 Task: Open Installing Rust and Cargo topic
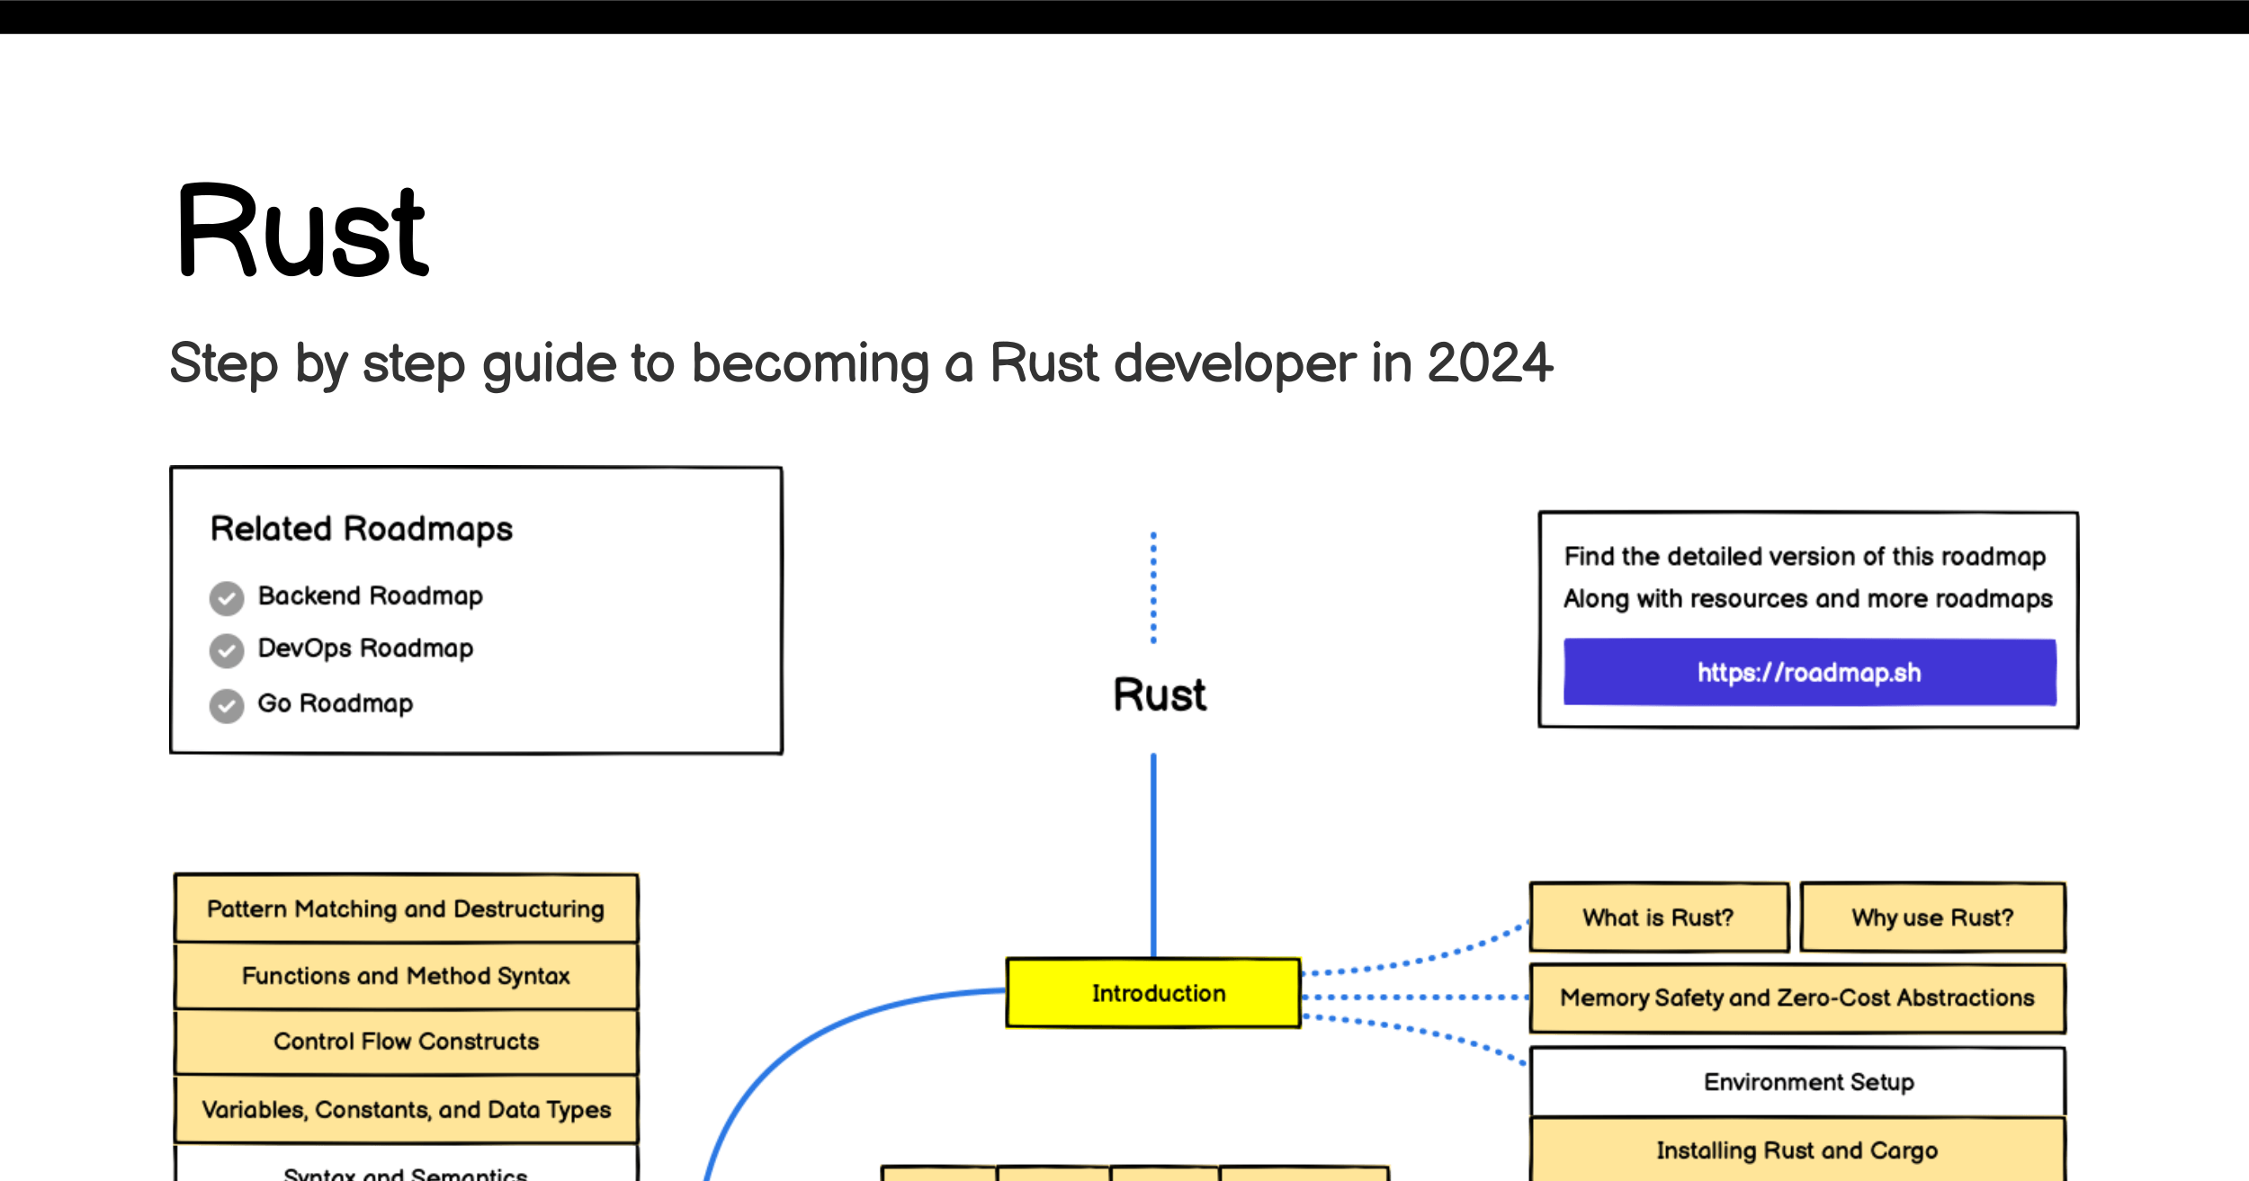click(1797, 1150)
